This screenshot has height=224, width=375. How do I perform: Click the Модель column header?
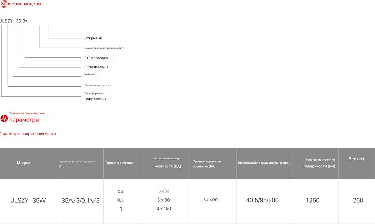point(24,163)
